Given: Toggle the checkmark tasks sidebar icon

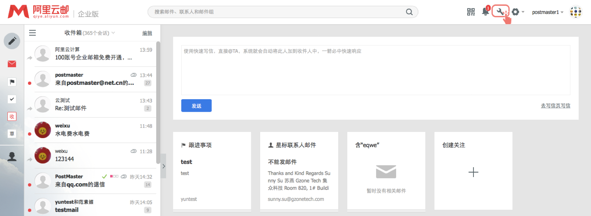Looking at the screenshot, I should tap(12, 99).
